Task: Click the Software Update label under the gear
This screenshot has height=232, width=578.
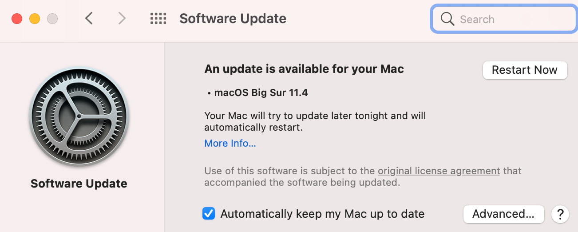Action: pos(79,184)
